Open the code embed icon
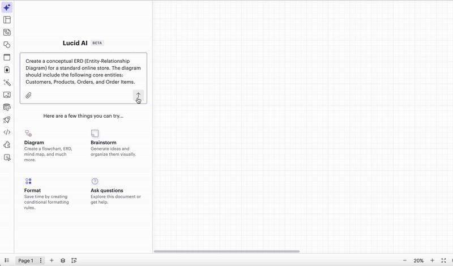 7,132
